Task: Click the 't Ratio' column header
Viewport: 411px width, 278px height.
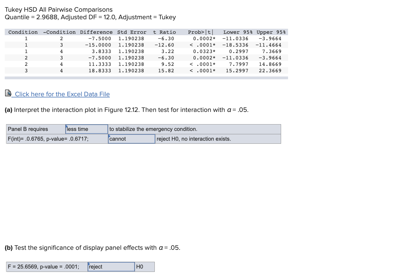Action: tap(164, 32)
